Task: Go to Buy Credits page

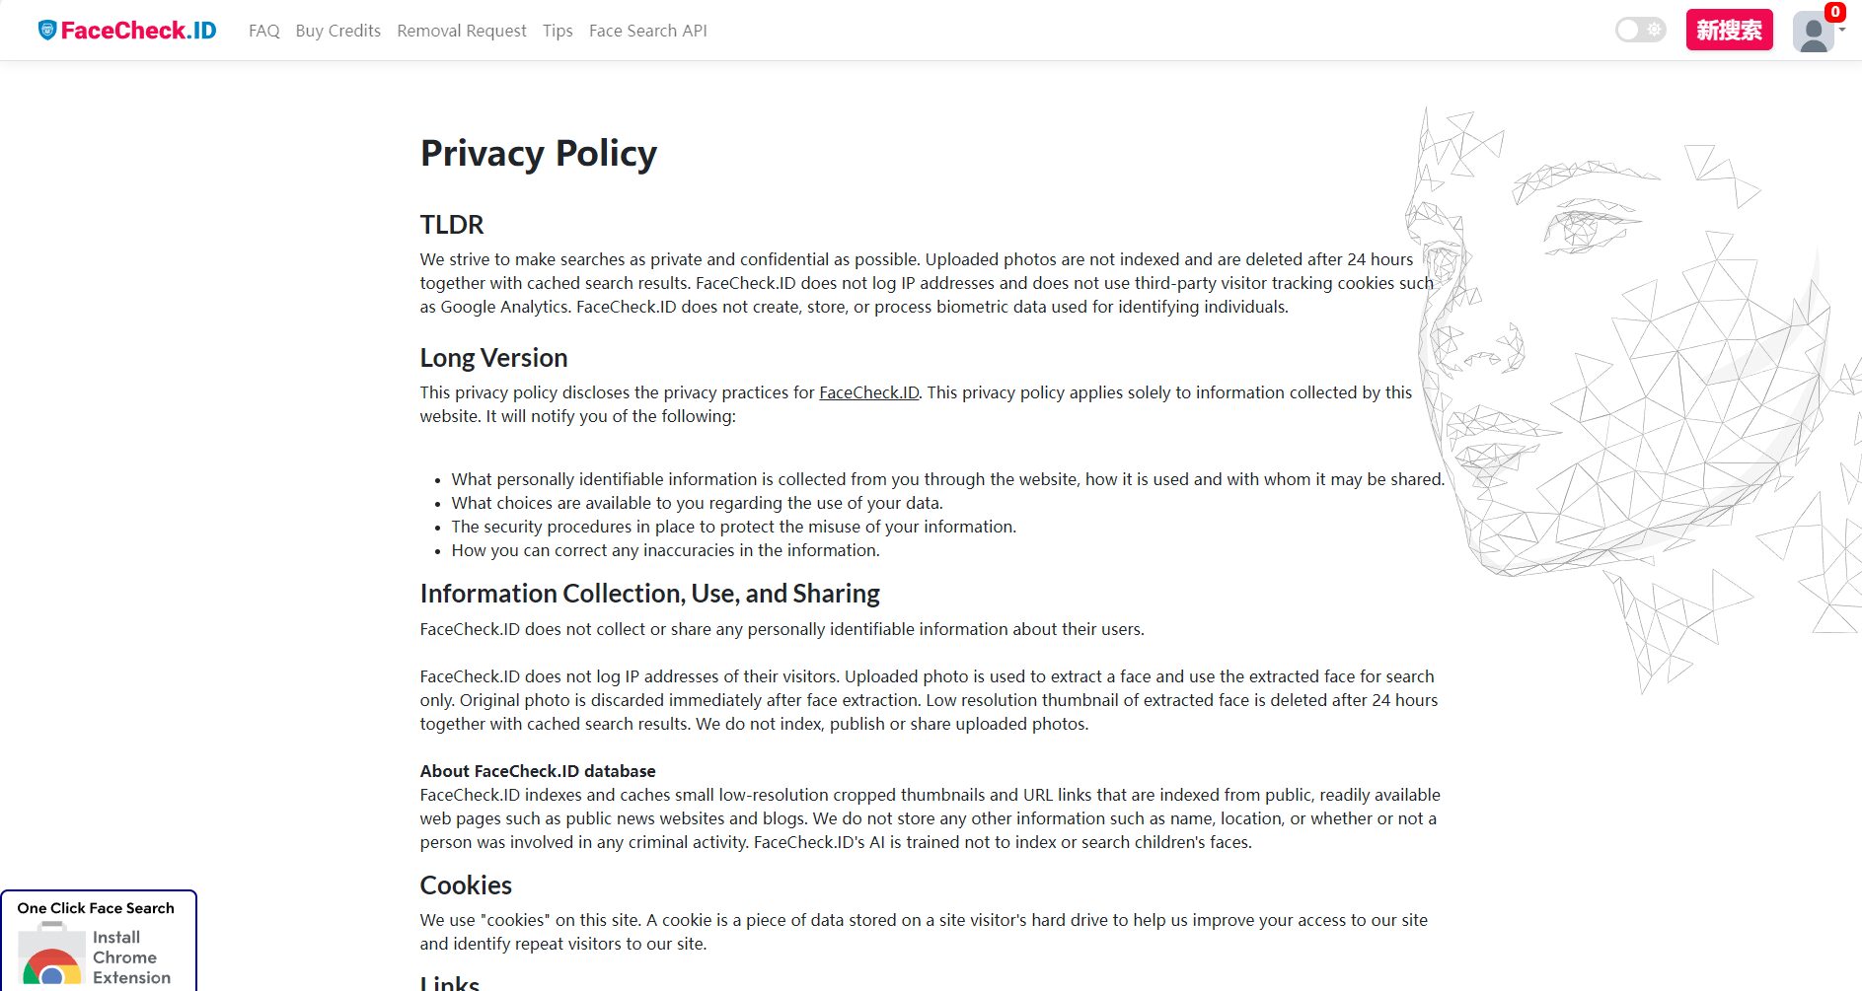Action: [337, 31]
